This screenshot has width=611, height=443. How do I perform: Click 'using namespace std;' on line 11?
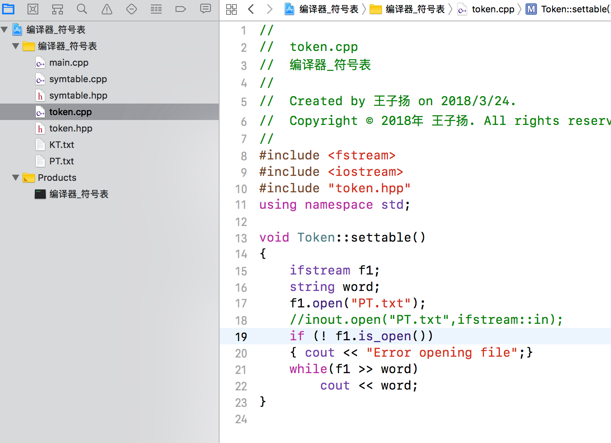pyautogui.click(x=335, y=205)
